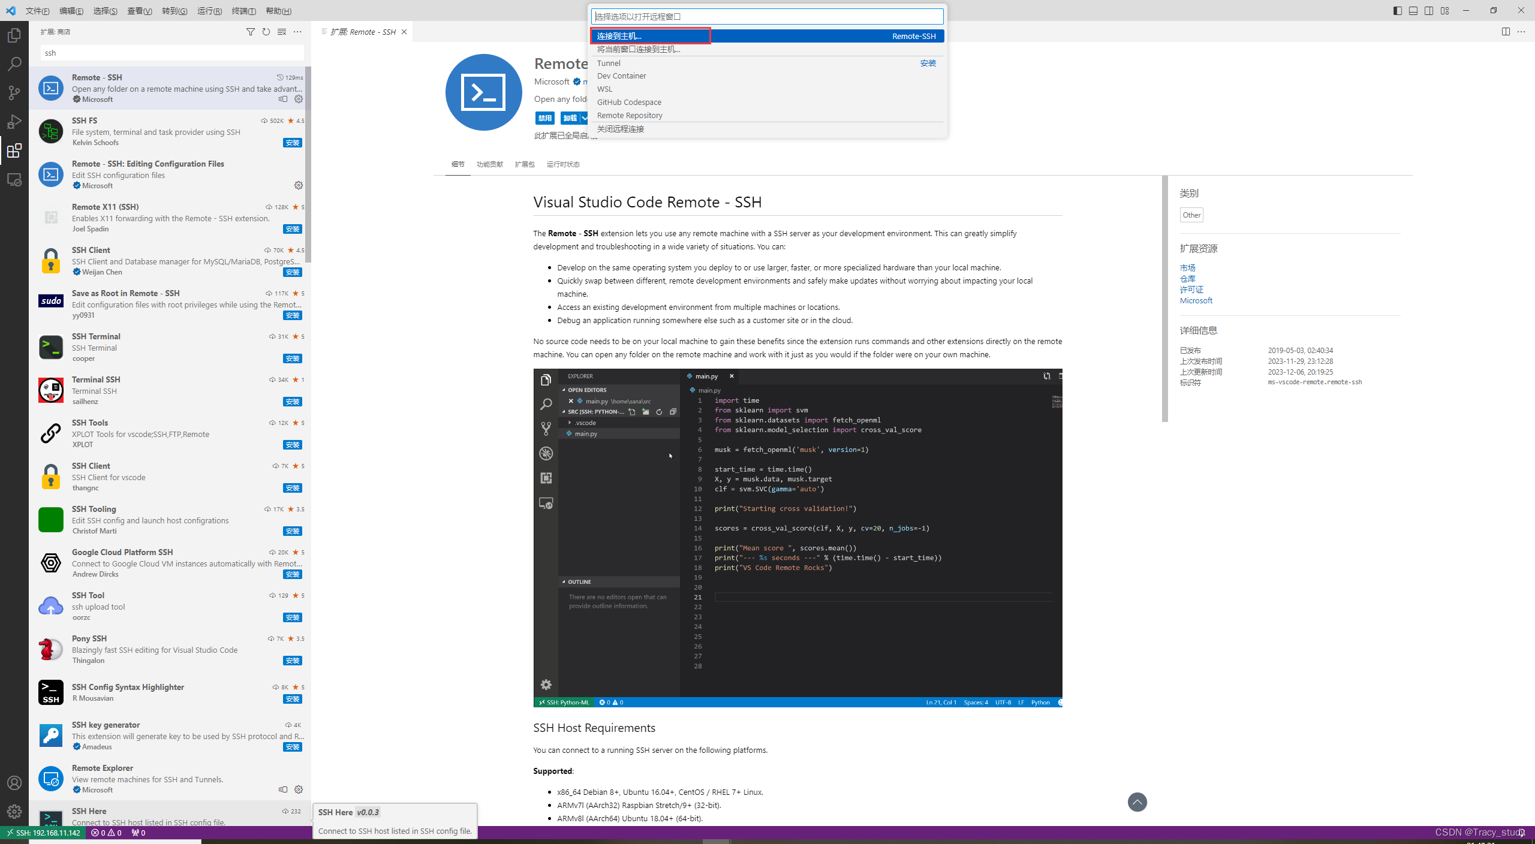Toggle secondary sidebar visibility
The height and width of the screenshot is (844, 1535).
(x=1429, y=11)
